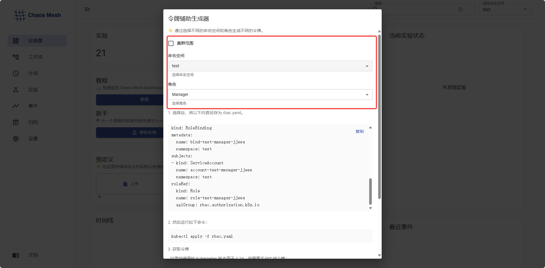
Task: Click the yaml code block scrollbar thumb
Action: [x=370, y=191]
